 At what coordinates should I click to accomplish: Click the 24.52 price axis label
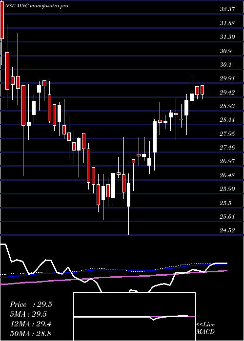[227, 230]
